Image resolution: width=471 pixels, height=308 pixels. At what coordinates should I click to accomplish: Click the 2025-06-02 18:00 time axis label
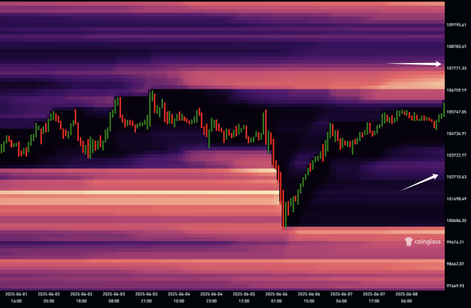tap(81, 298)
